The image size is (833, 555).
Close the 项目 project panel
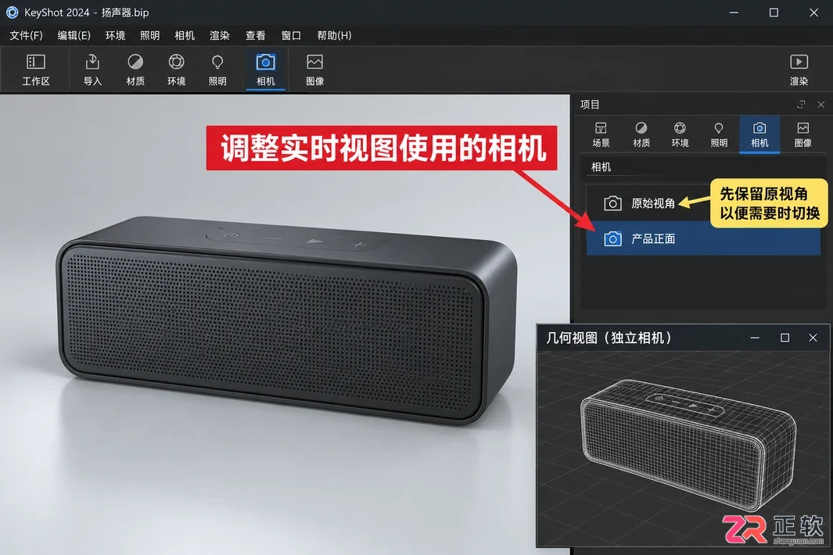click(820, 105)
